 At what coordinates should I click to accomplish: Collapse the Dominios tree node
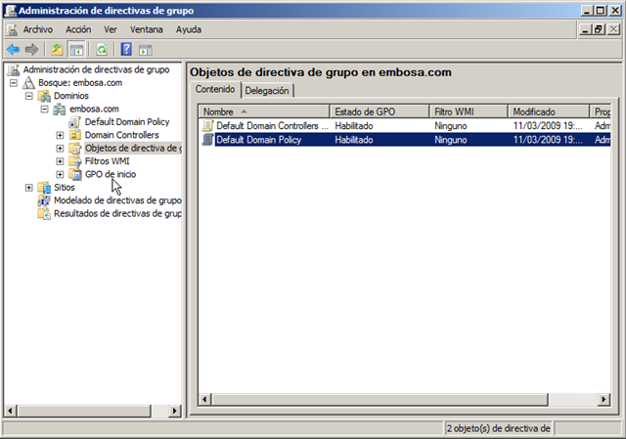[29, 96]
